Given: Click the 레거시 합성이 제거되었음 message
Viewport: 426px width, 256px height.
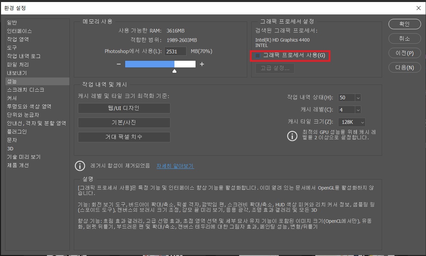Looking at the screenshot, I should pos(120,166).
